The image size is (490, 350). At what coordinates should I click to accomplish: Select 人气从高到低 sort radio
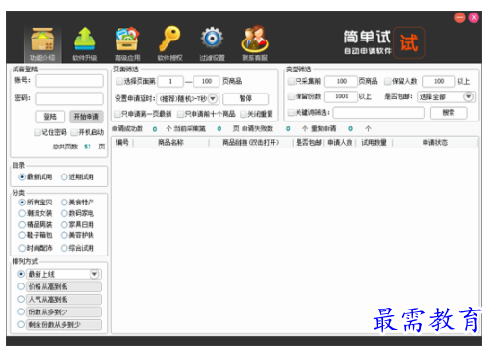pyautogui.click(x=21, y=300)
